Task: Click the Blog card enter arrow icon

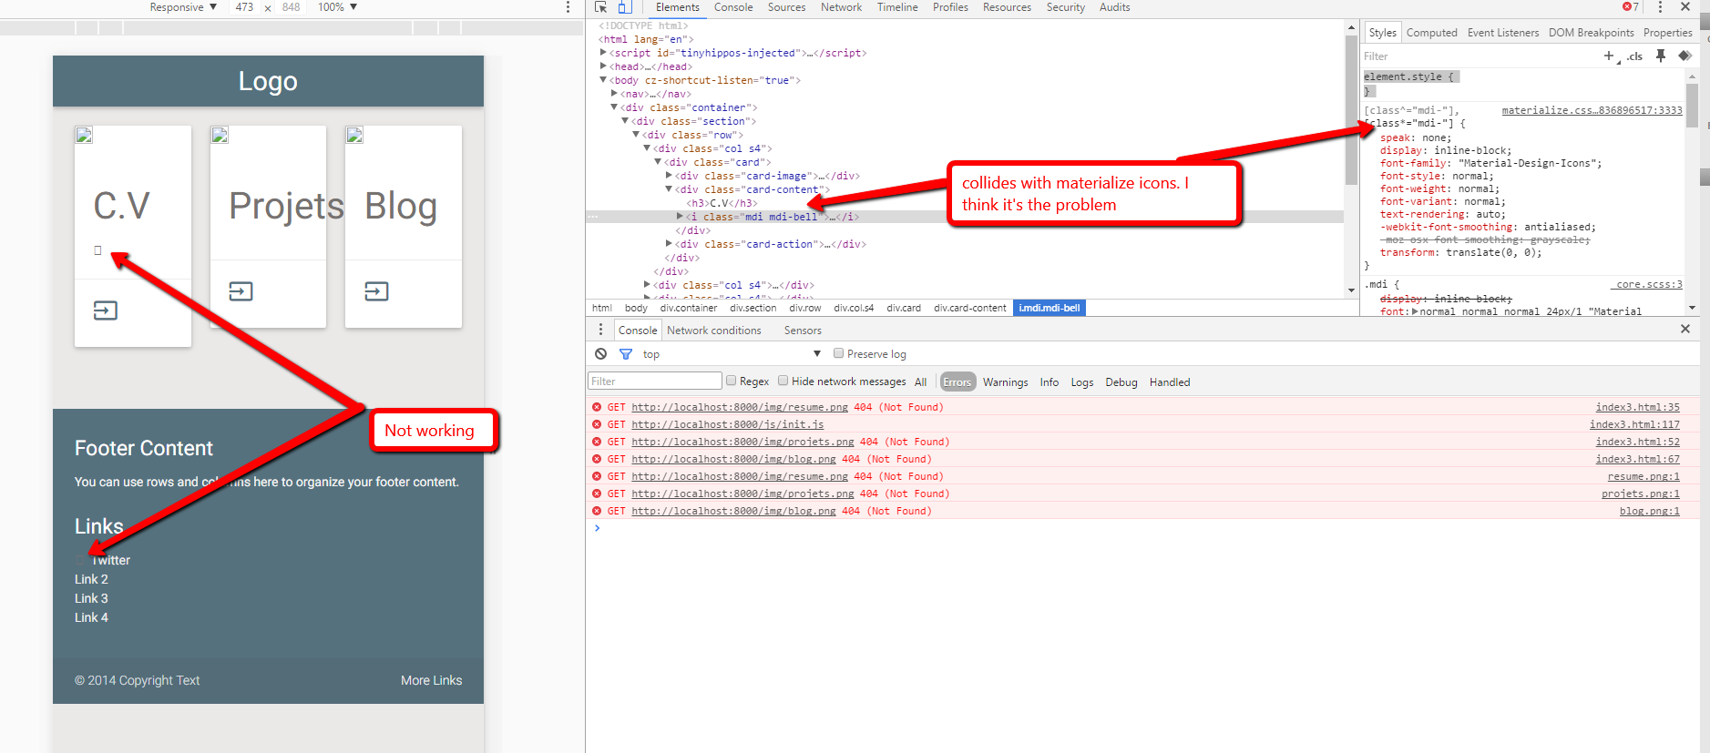Action: click(x=376, y=291)
